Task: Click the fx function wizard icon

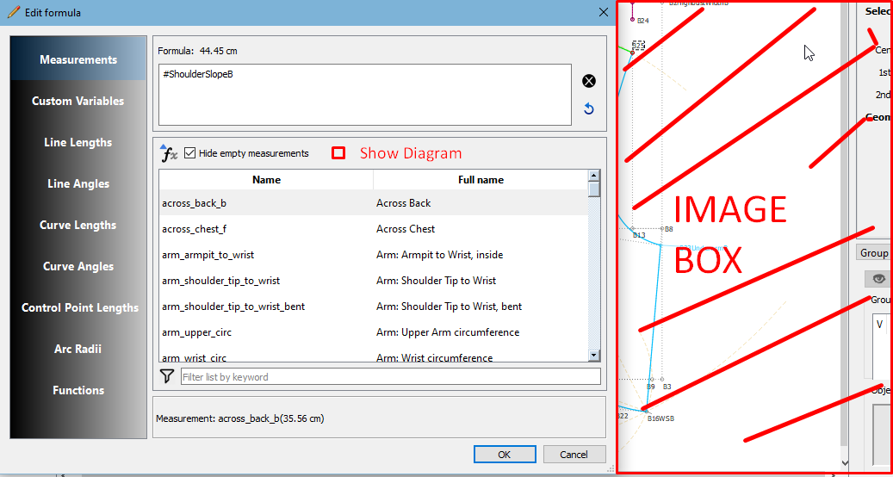Action: (169, 153)
